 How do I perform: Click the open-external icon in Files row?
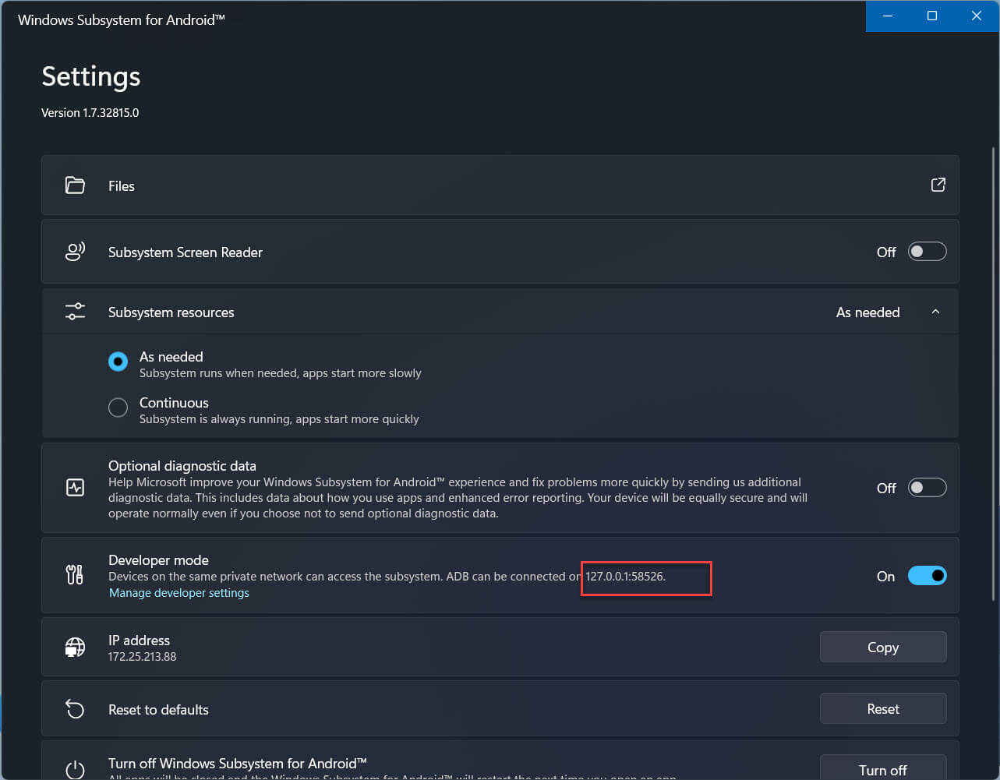tap(938, 185)
